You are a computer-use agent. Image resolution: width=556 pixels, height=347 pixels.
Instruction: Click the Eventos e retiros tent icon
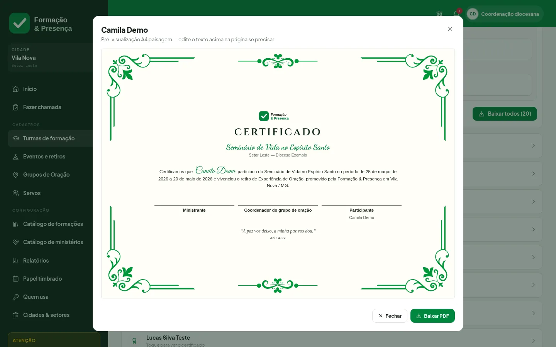click(16, 157)
